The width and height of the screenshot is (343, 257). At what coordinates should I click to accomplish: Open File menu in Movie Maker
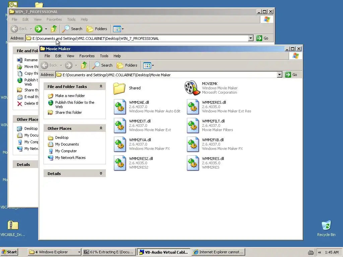coord(47,56)
